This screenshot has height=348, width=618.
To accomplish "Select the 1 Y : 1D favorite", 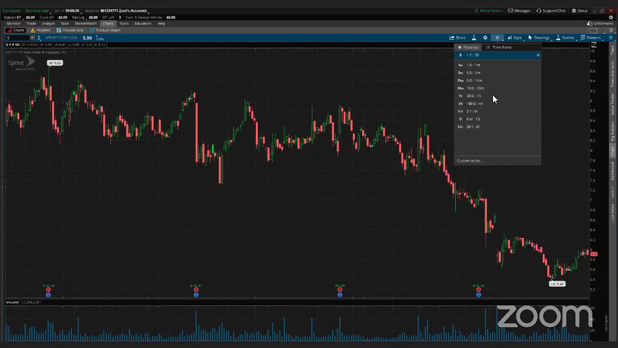I will pos(497,55).
